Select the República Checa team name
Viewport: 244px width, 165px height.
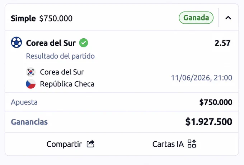click(67, 84)
